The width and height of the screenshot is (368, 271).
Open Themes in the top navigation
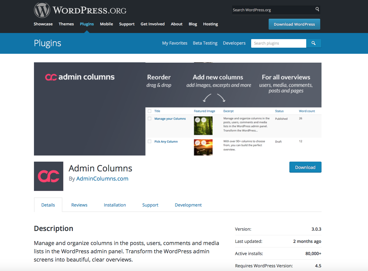(66, 24)
